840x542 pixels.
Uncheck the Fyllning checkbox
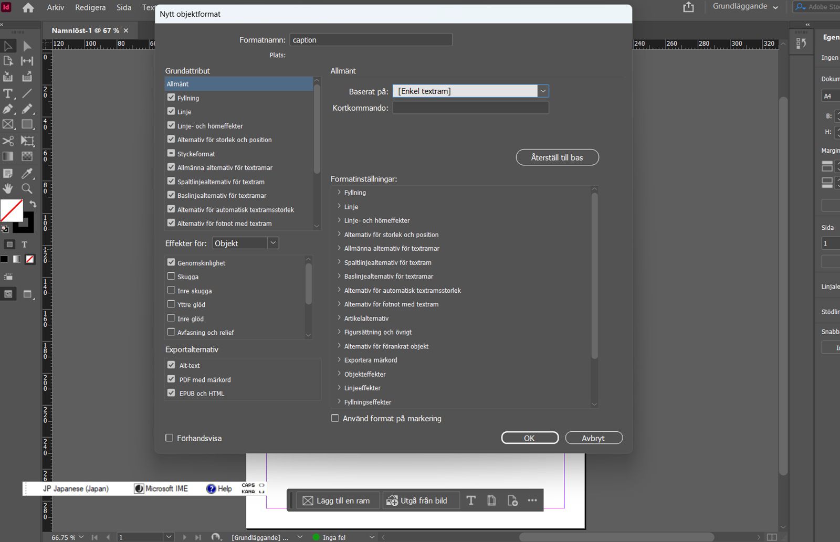pyautogui.click(x=171, y=98)
